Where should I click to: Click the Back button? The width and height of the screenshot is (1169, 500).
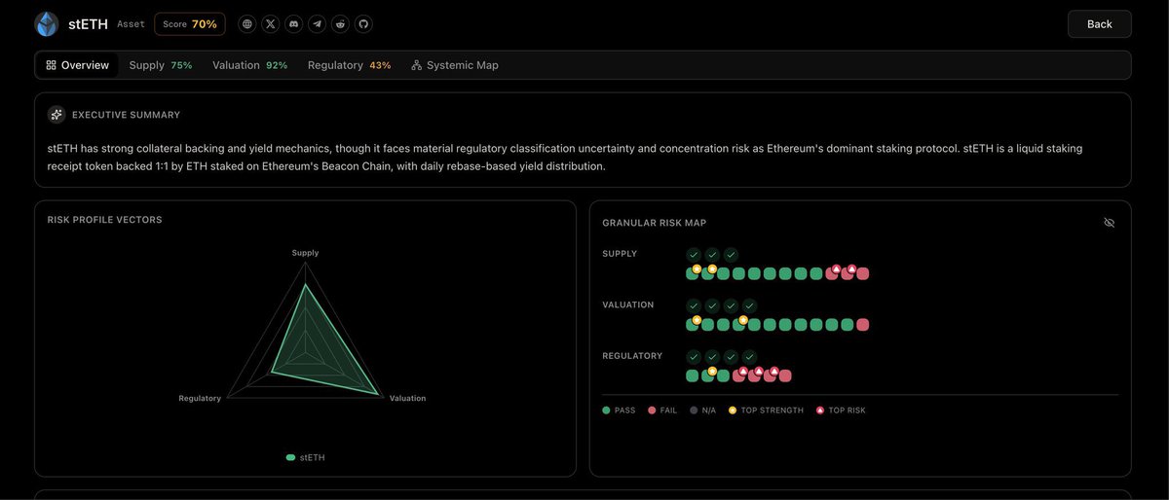pos(1099,23)
